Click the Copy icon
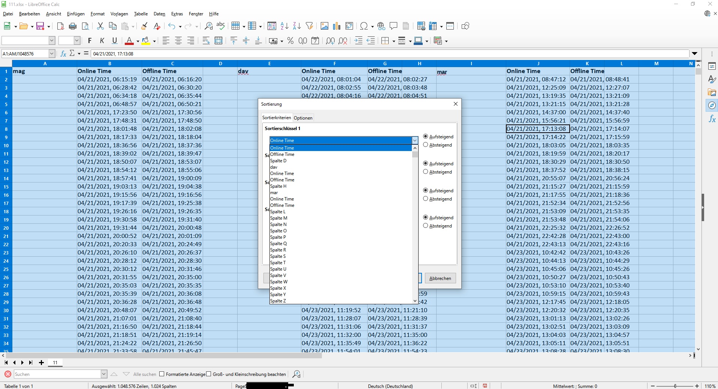The image size is (718, 389). point(112,26)
